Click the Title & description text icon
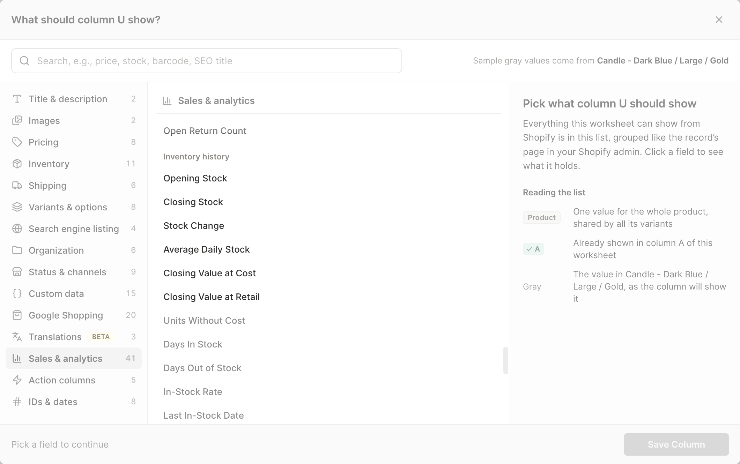This screenshot has height=464, width=740. coord(17,99)
